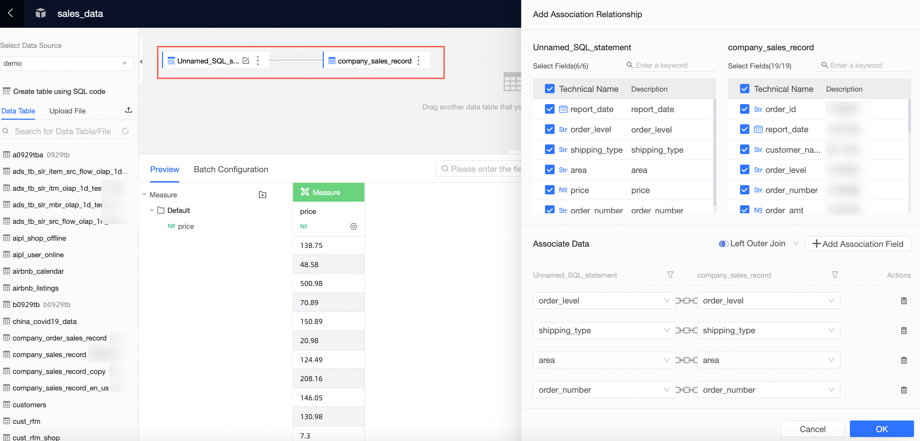Open the demo data source dropdown
920x441 pixels.
click(66, 63)
